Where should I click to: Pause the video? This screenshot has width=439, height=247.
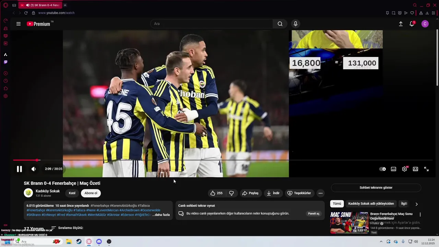coord(20,169)
